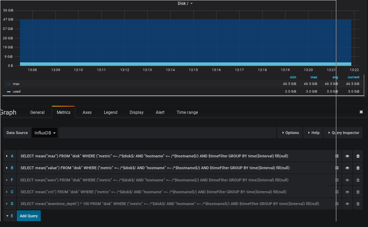Click the 47 GiB y-axis label
This screenshot has width=368, height=227.
pos(8,19)
